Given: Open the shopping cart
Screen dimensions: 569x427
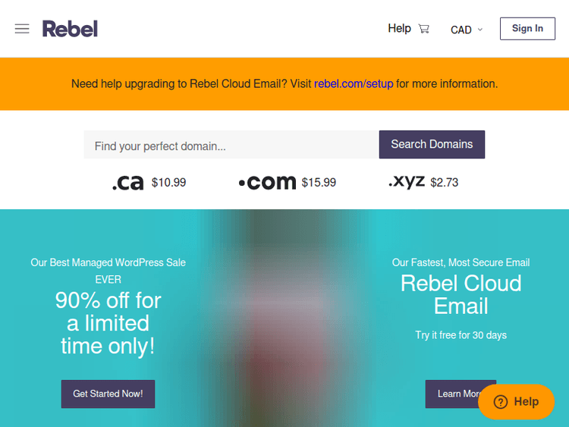Looking at the screenshot, I should (x=424, y=29).
